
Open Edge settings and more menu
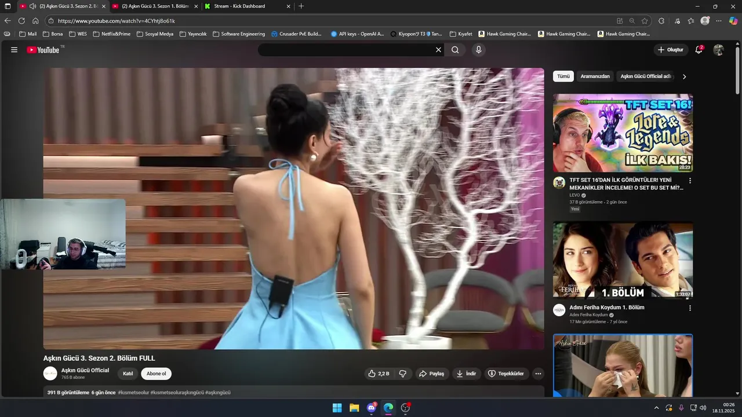[719, 21]
